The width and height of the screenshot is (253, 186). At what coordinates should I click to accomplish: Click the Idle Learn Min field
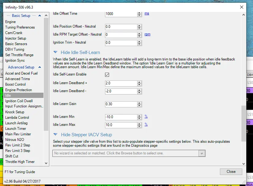pyautogui.click(x=121, y=117)
